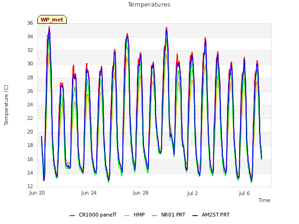Image resolution: width=299 pixels, height=224 pixels.
Task: Toggle the HMP legend entry
Action: (x=135, y=215)
